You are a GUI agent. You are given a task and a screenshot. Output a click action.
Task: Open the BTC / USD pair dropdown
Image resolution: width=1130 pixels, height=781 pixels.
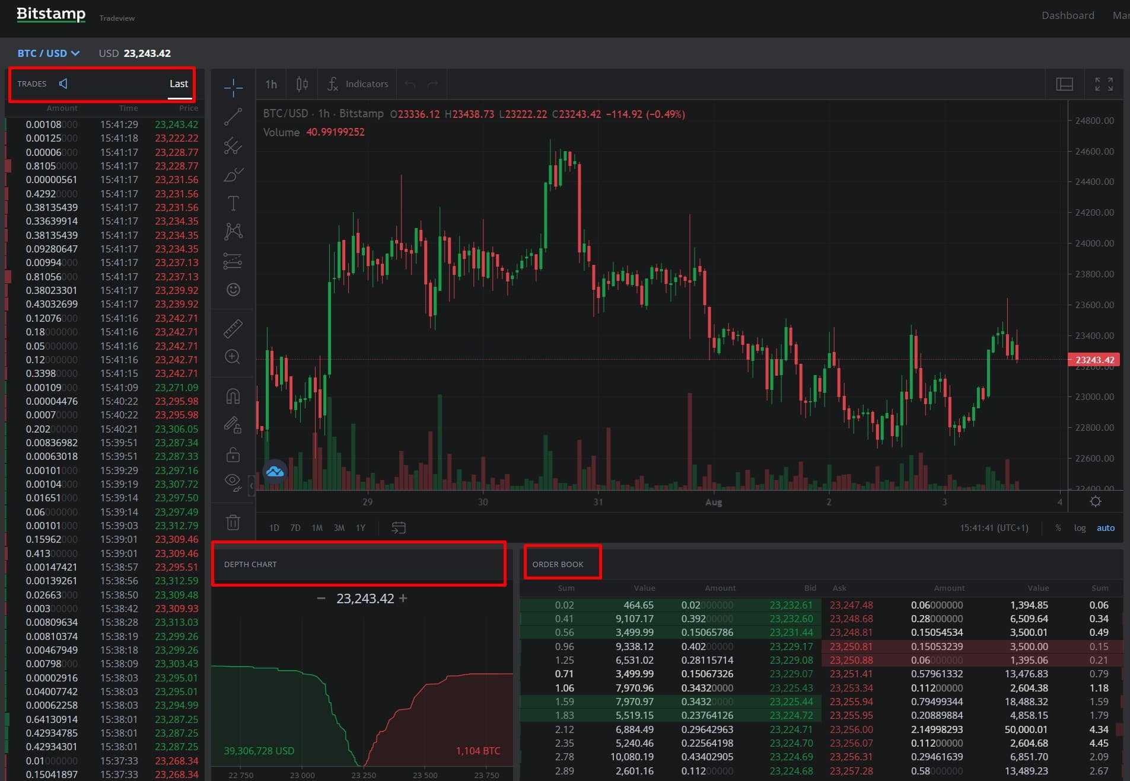[x=48, y=53]
